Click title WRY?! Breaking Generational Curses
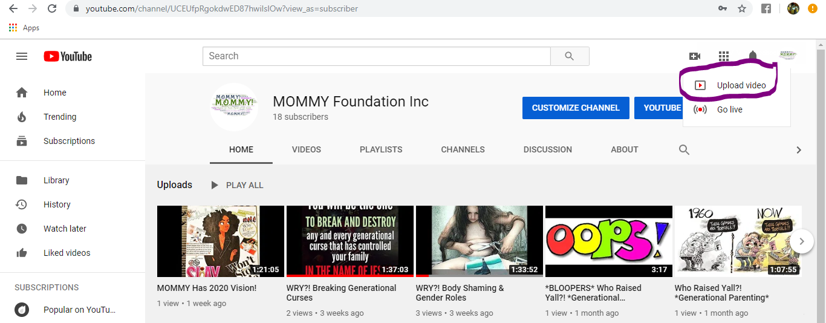The height and width of the screenshot is (323, 826). 342,293
